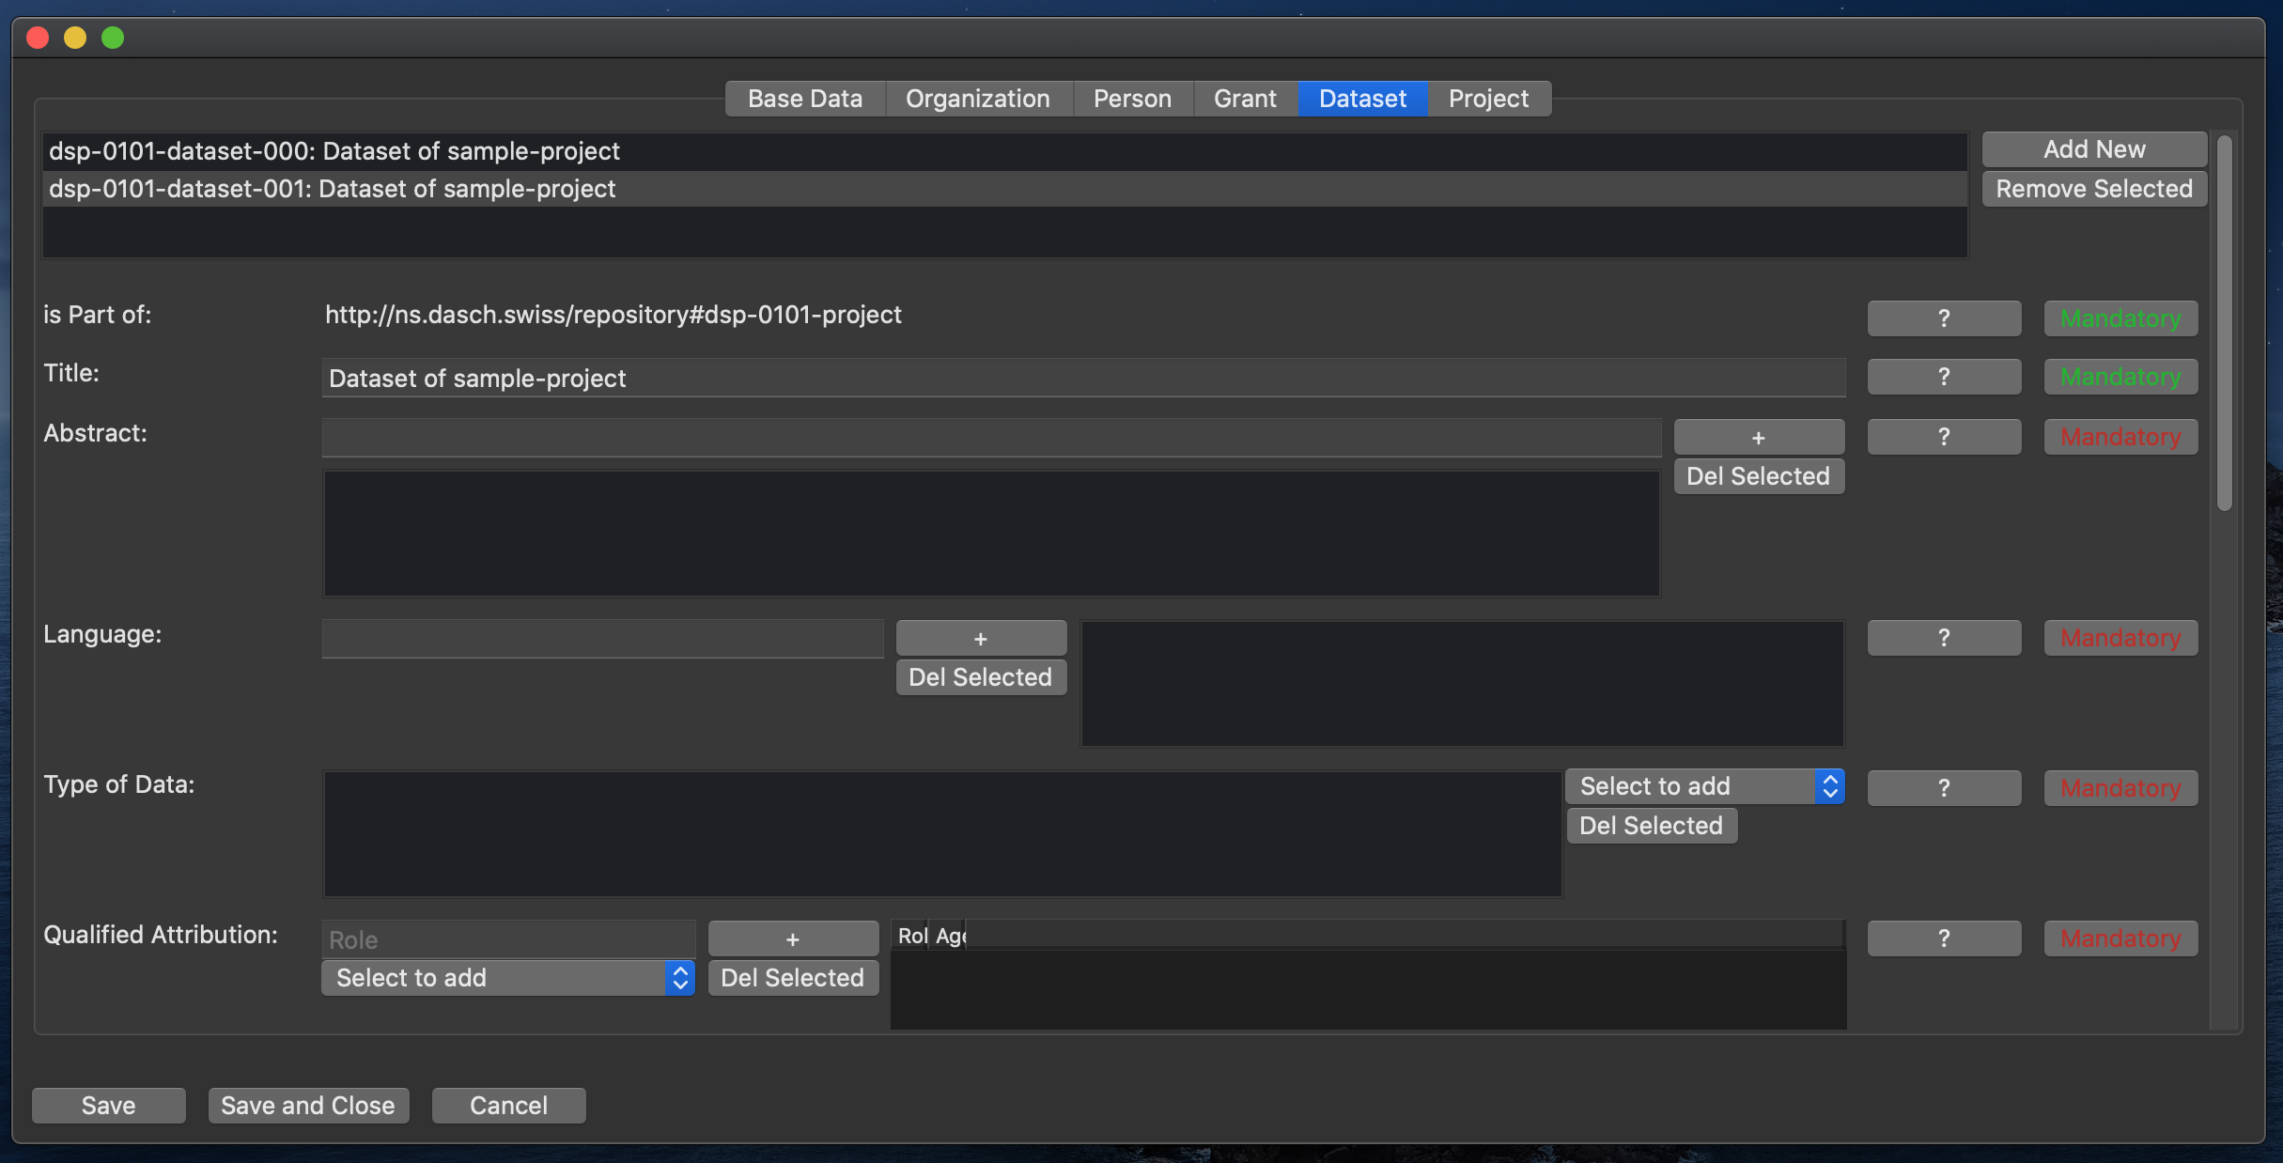Click Del Selected under Abstract
Viewport: 2283px width, 1163px height.
[1759, 476]
